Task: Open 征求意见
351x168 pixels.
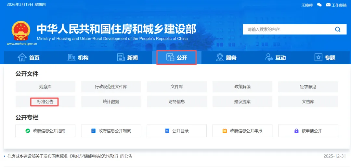Action: pos(308,87)
